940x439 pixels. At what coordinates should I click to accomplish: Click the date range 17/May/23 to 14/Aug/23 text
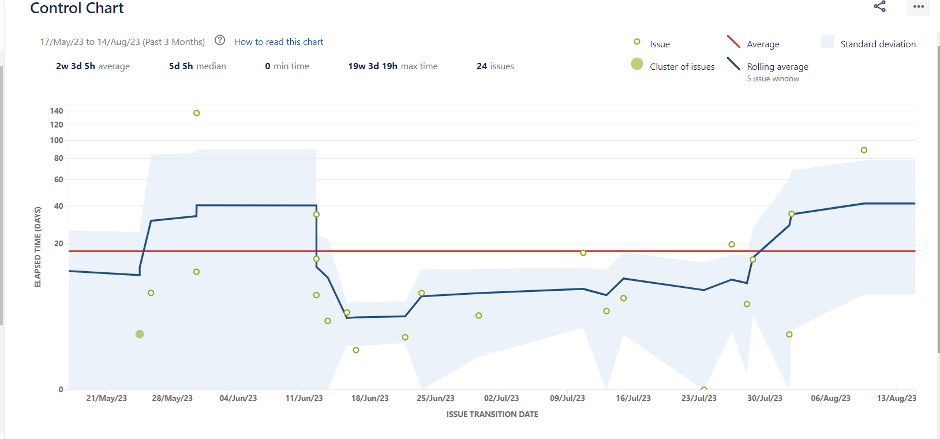(x=122, y=42)
